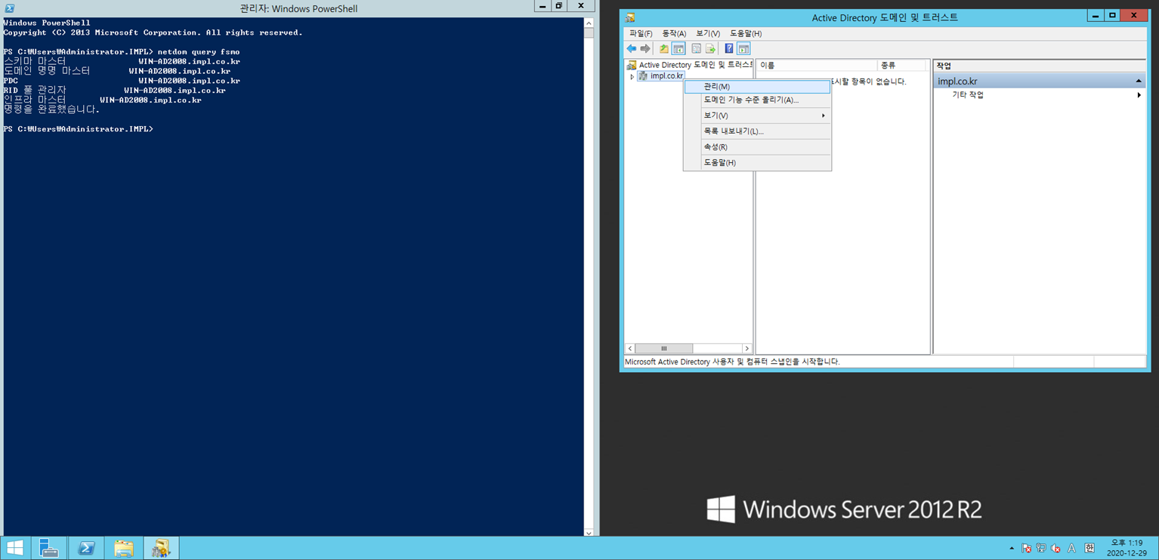Expand the impl.co.kr tree node

(632, 76)
